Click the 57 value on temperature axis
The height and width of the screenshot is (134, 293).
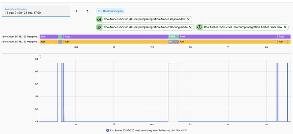tap(36, 84)
